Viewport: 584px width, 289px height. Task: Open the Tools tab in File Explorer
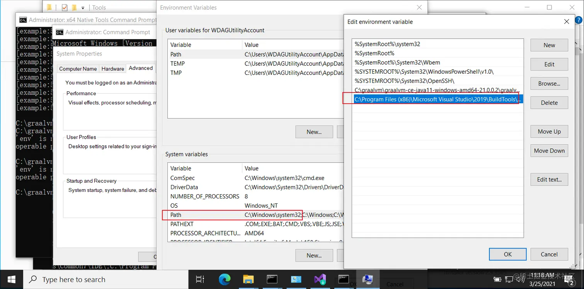click(99, 7)
